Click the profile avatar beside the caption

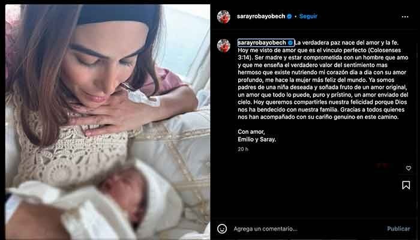click(x=224, y=46)
